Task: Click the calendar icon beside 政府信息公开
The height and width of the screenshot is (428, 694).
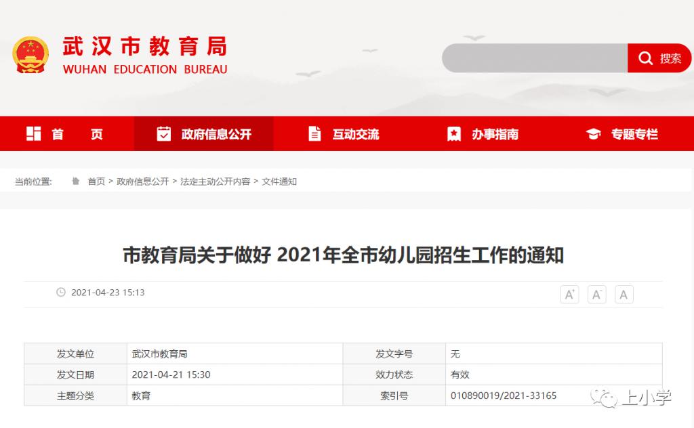Action: pyautogui.click(x=164, y=133)
